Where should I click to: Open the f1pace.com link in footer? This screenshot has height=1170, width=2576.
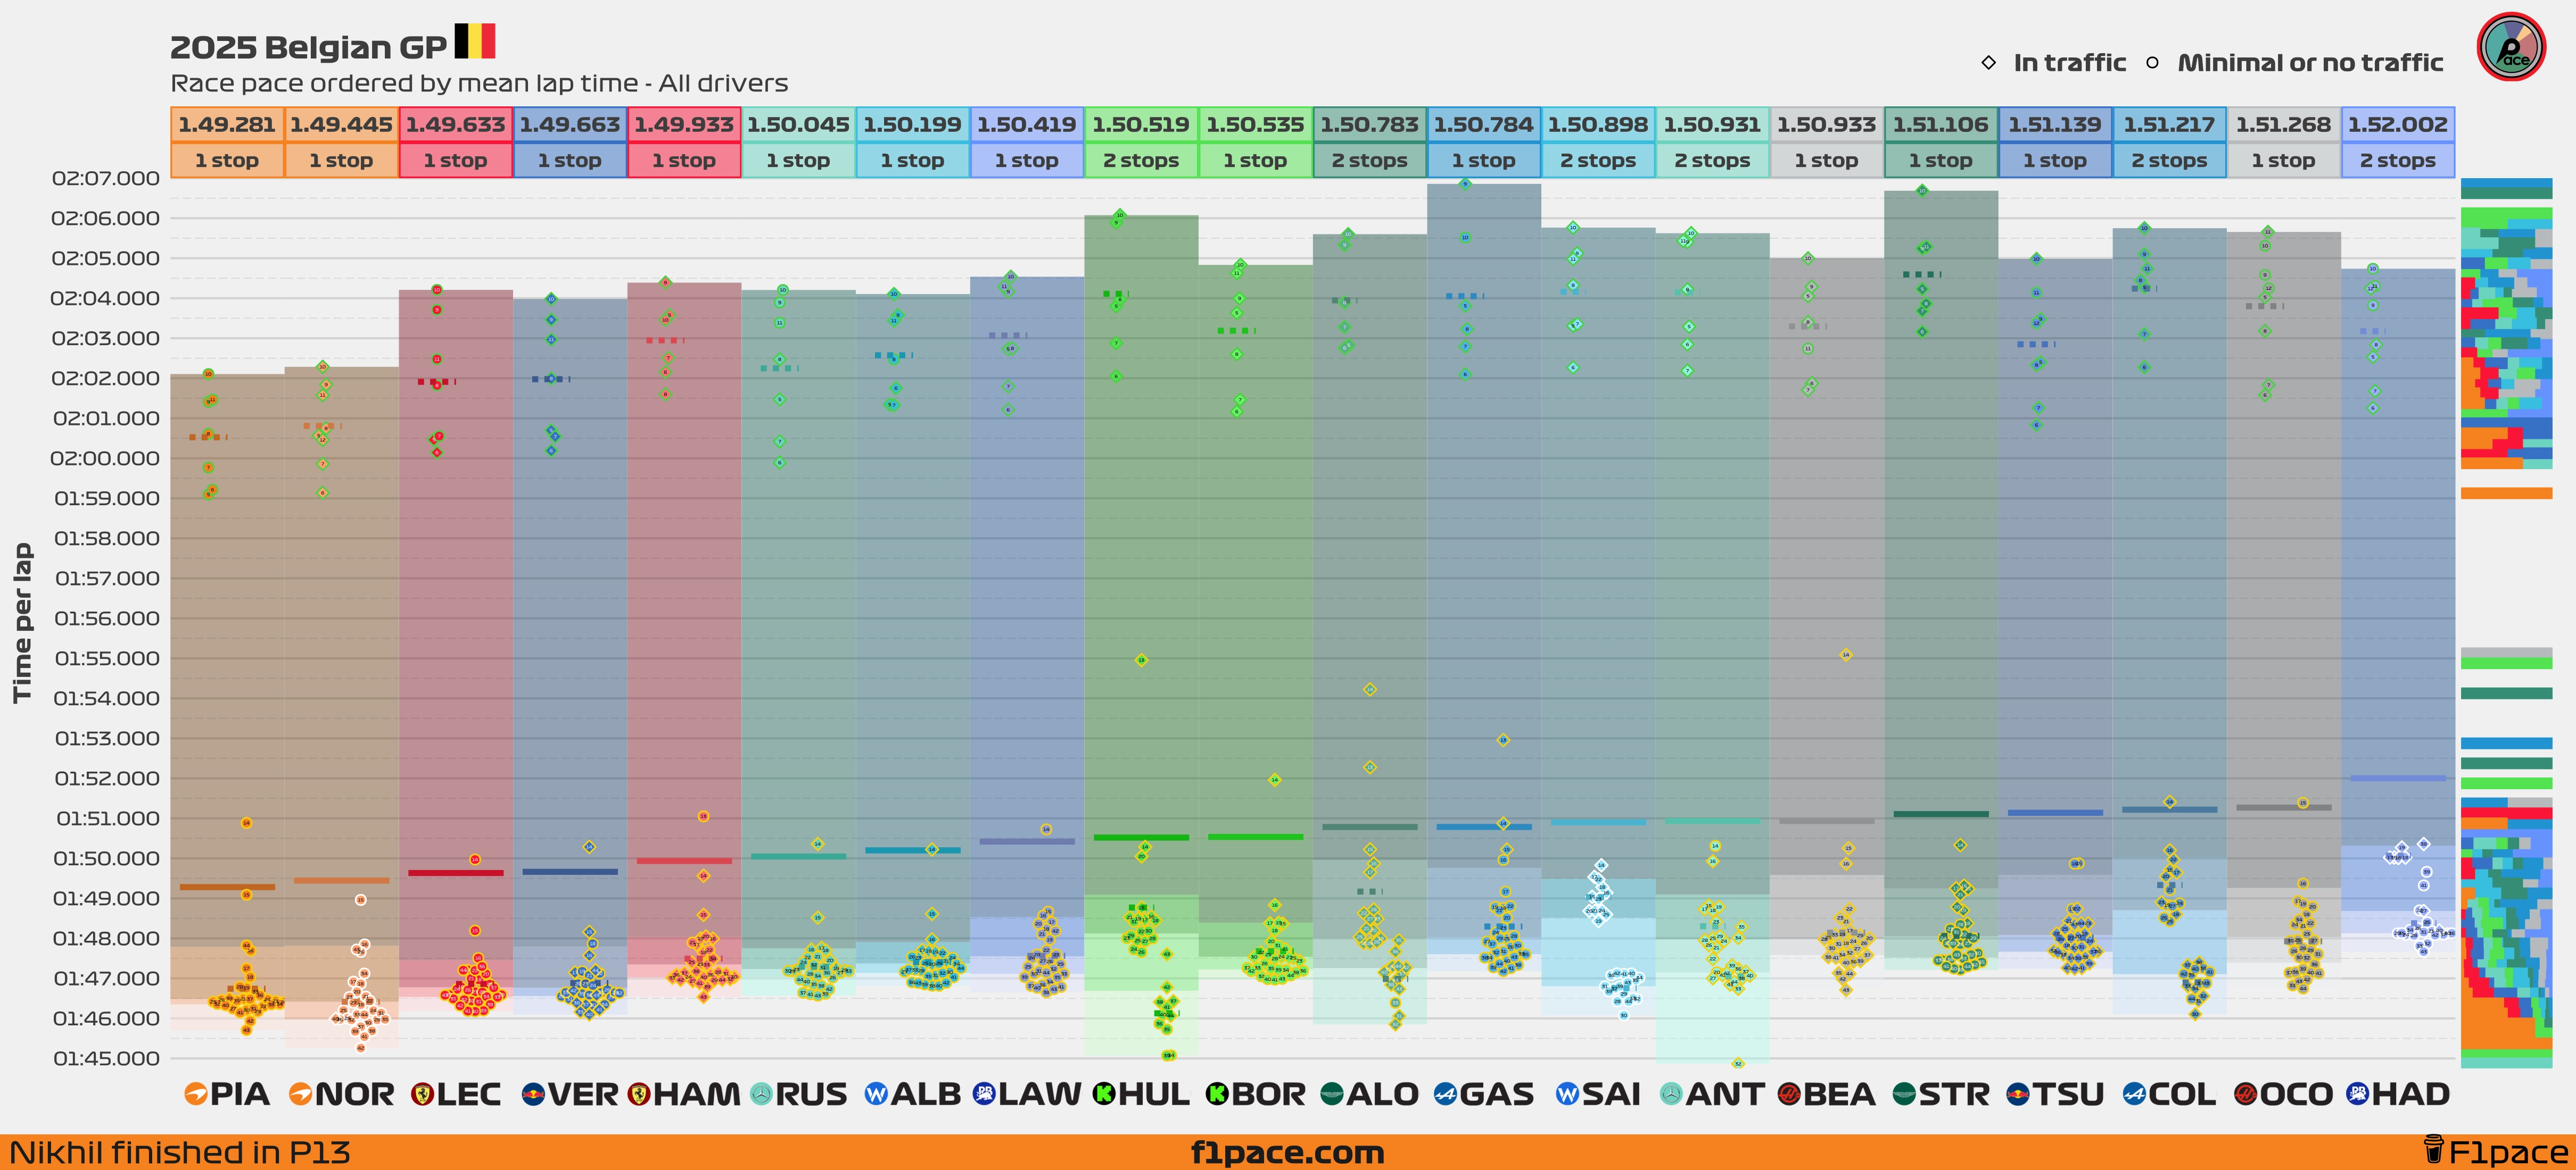click(x=1287, y=1153)
